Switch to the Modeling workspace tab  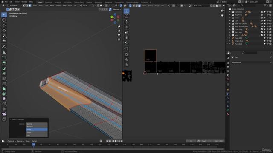pyautogui.click(x=48, y=2)
